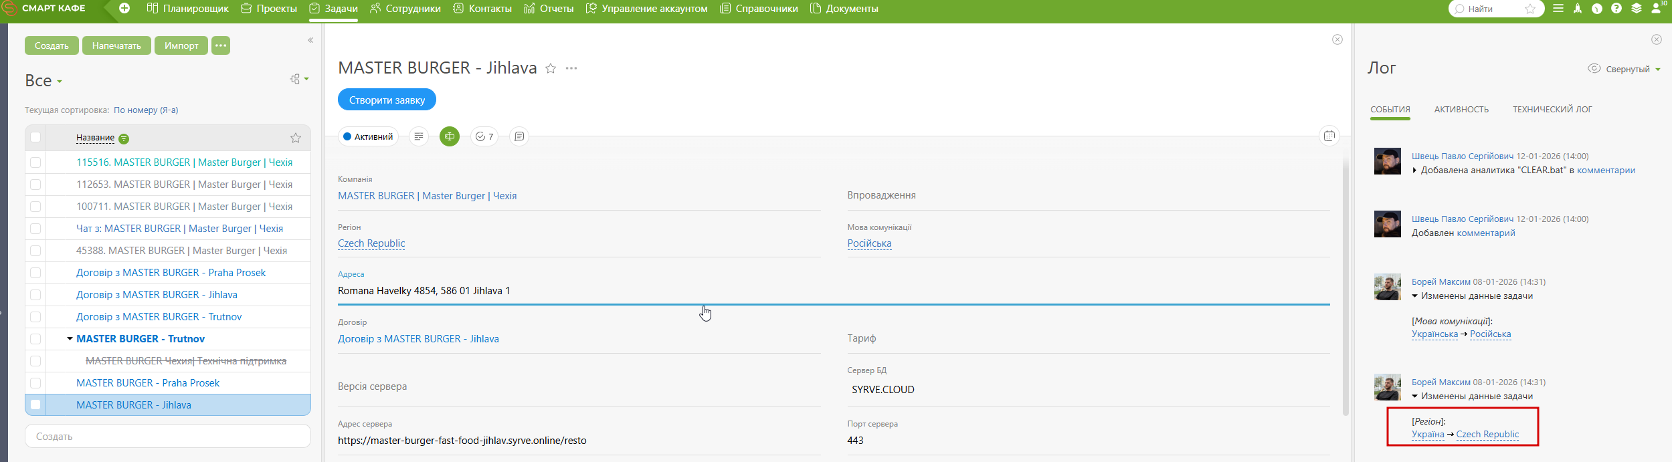Expand the Добавлена аналитика CLEAR.bat log entry
Image resolution: width=1672 pixels, height=462 pixels.
tap(1414, 170)
